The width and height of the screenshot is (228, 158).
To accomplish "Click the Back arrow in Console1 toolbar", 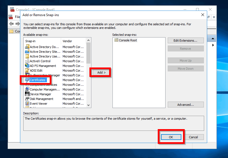I will [x=11, y=24].
